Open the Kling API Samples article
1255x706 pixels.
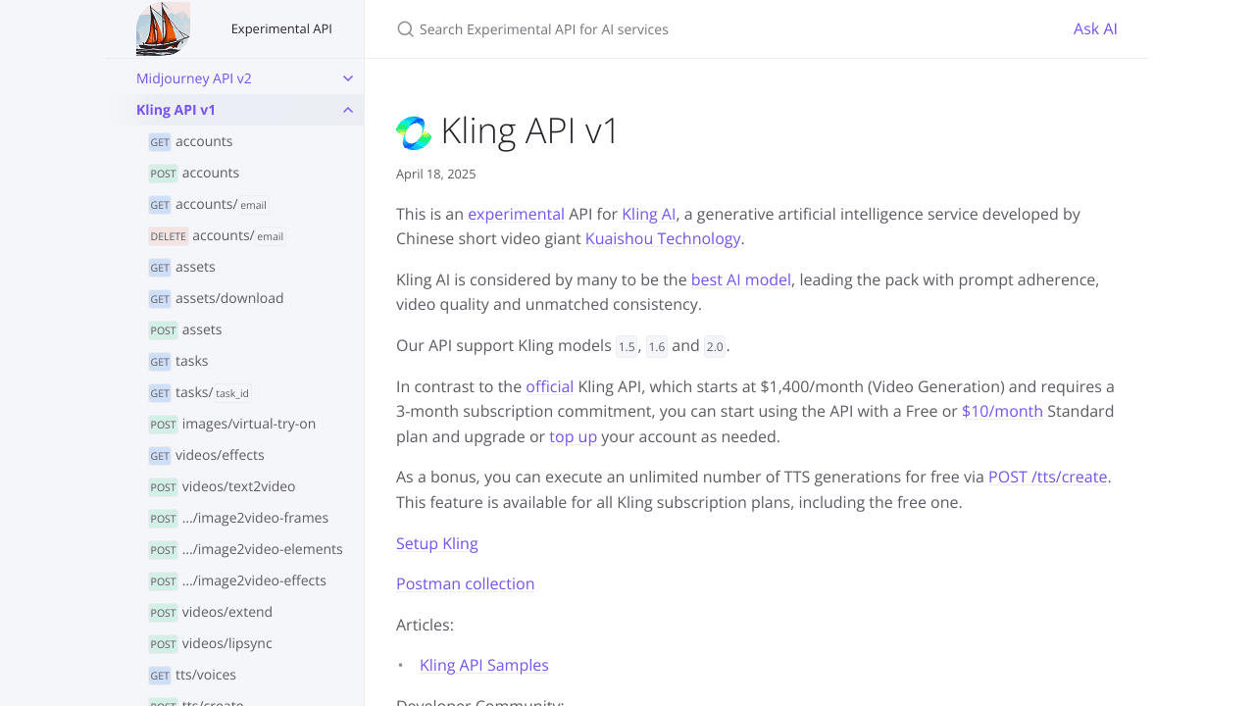(484, 665)
